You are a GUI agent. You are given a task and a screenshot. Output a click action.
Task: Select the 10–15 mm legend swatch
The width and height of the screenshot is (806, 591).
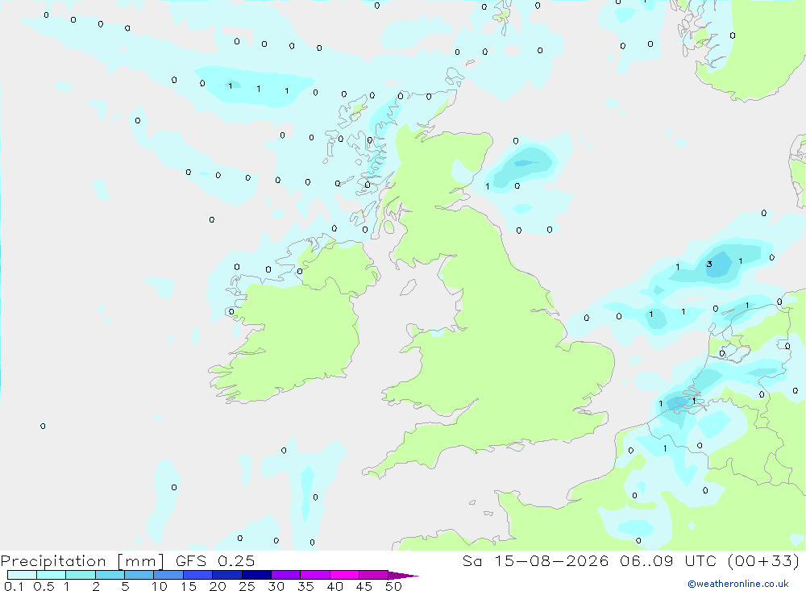tap(168, 575)
